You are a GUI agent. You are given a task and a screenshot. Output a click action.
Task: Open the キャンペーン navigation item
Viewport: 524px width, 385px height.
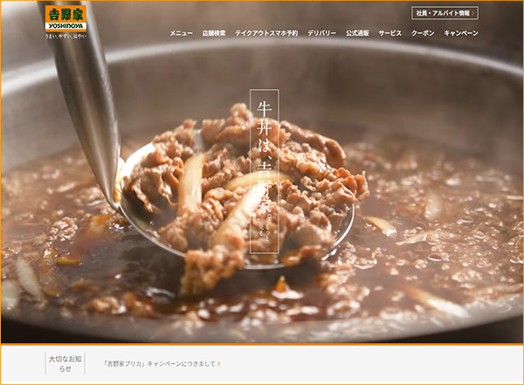pyautogui.click(x=461, y=33)
